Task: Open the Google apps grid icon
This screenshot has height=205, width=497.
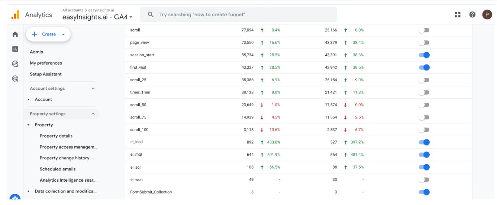Action: pyautogui.click(x=458, y=14)
